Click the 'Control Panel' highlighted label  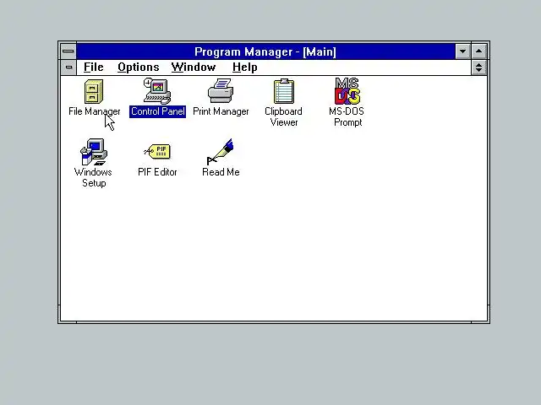(158, 111)
